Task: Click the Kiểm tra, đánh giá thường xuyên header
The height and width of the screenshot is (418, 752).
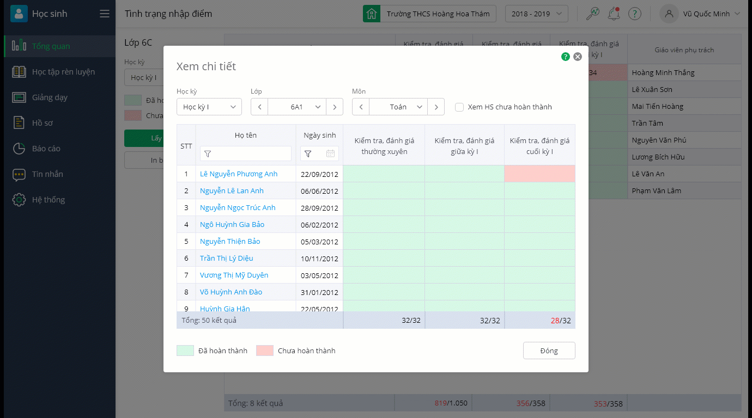Action: [384, 146]
